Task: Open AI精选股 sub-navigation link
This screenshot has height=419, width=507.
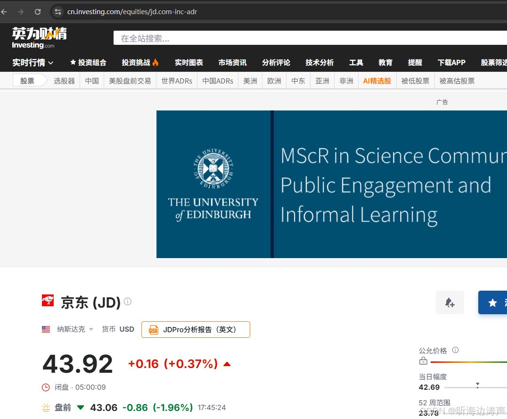Action: coord(377,81)
